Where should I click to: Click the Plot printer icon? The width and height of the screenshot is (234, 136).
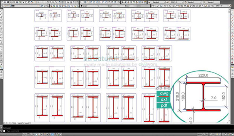[x=11, y=2]
